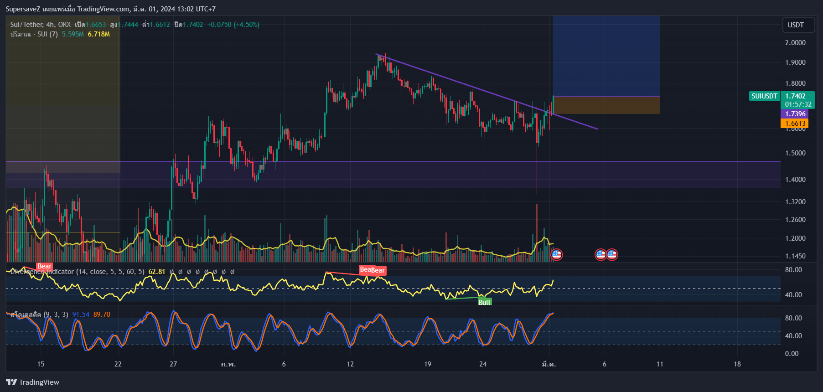Screen dimensions: 823x392
Task: Click the high value 1.7444
Action: pyautogui.click(x=128, y=25)
